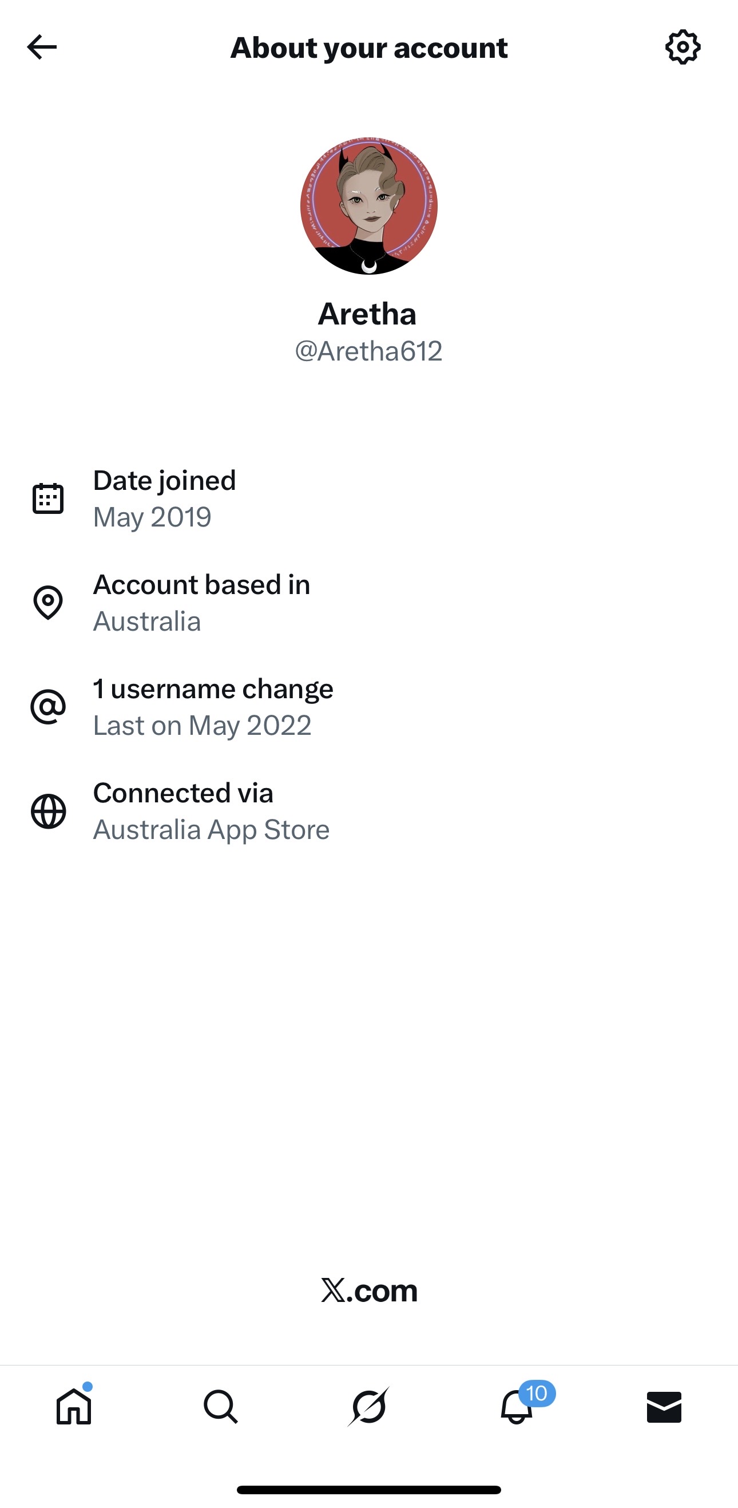This screenshot has height=1508, width=738.
Task: Tap the at-sign username icon
Action: point(48,707)
